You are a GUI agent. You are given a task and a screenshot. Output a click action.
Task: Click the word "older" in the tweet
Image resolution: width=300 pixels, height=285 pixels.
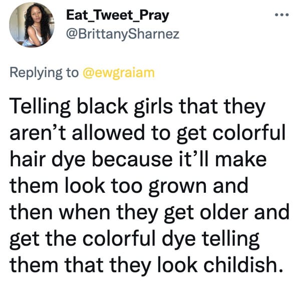pos(224,211)
